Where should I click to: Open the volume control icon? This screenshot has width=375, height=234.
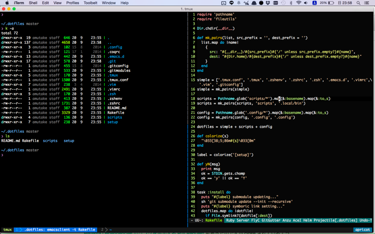[x=306, y=3]
